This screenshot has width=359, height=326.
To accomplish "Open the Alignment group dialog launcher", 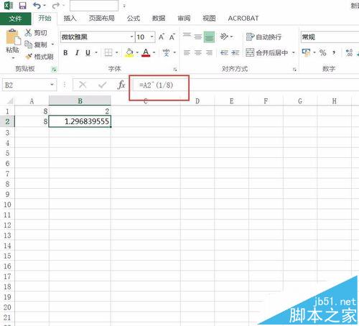I will pos(294,70).
